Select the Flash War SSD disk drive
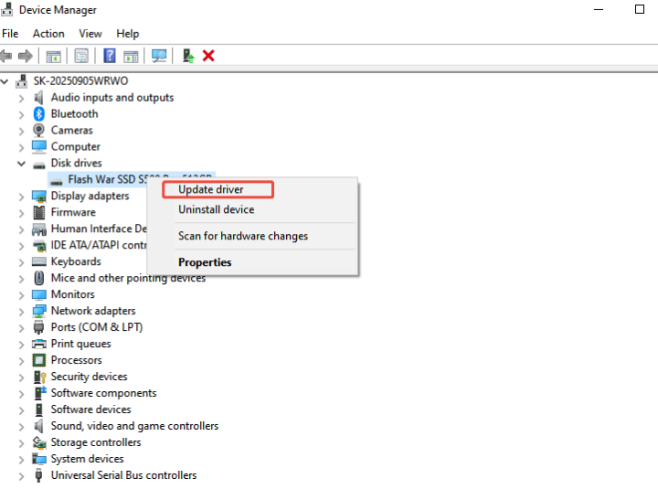Screen dimensions: 658x489 (x=108, y=180)
